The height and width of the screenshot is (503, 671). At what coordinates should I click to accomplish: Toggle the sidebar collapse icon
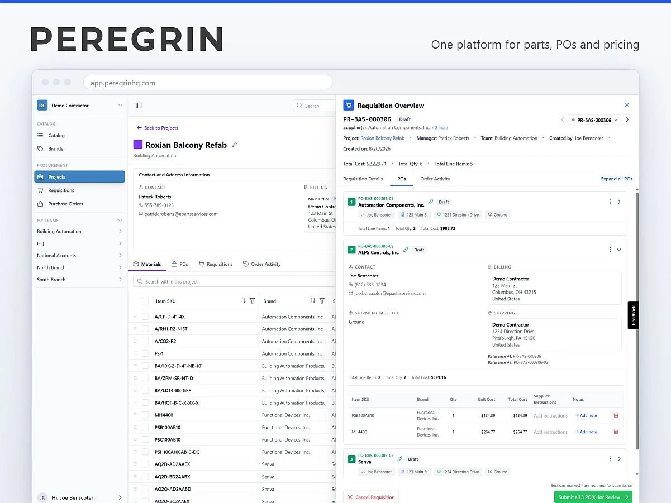(139, 106)
